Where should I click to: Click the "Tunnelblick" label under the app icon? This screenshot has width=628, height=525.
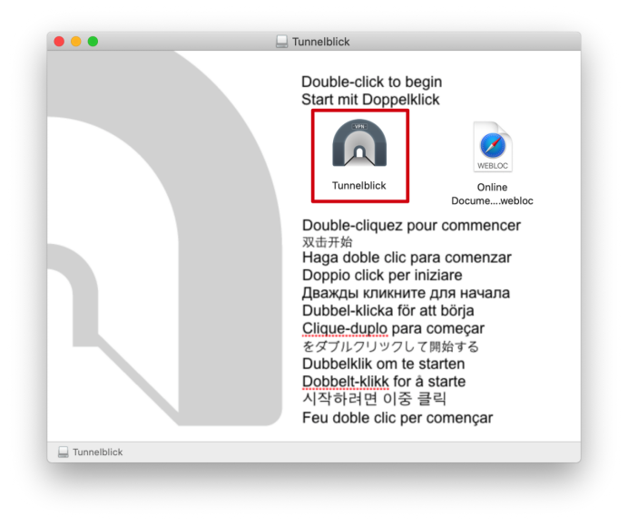tap(359, 186)
